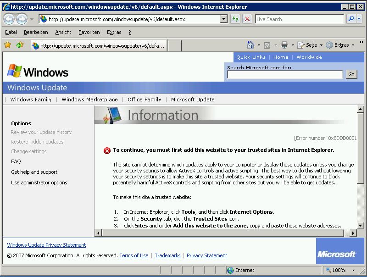
Task: Click the Print icon
Action: [x=284, y=44]
